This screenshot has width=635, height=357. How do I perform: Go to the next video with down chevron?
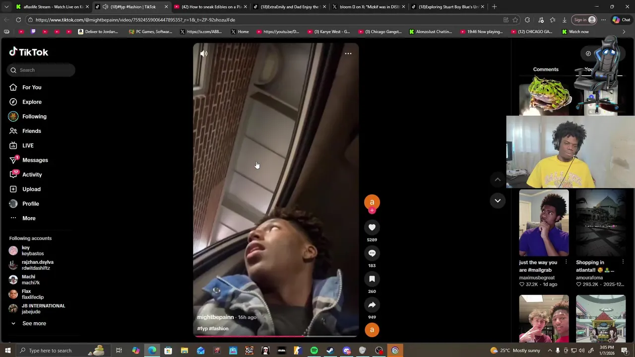click(498, 200)
